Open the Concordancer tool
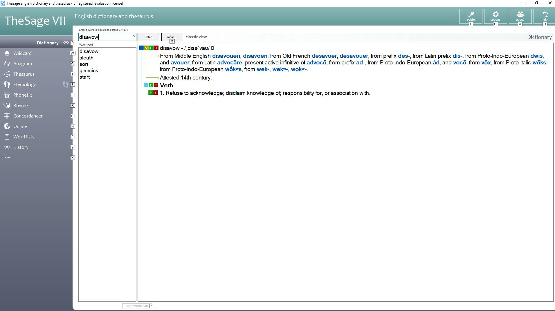This screenshot has width=555, height=311. click(x=28, y=116)
